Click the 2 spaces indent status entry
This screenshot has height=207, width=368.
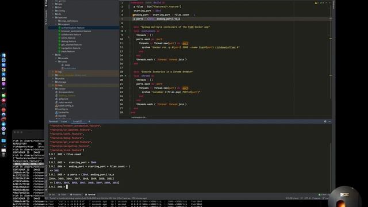316,198
